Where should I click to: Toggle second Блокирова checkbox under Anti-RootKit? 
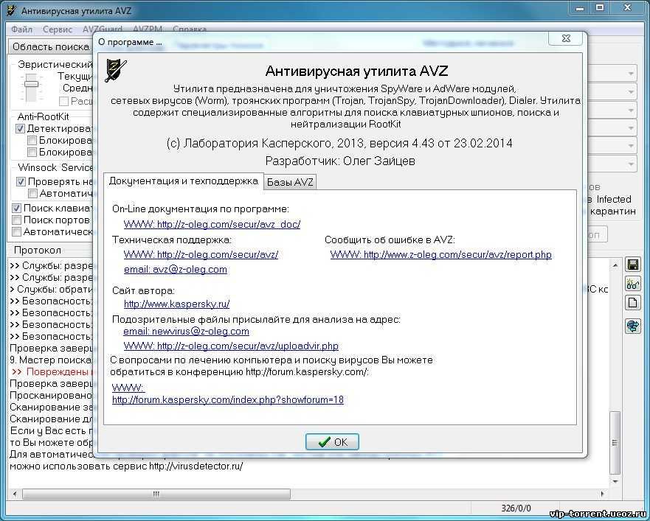coord(32,152)
